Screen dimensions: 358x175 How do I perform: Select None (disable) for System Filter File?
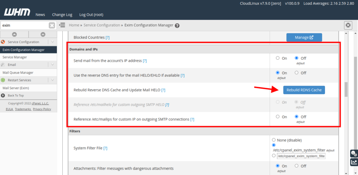274,140
